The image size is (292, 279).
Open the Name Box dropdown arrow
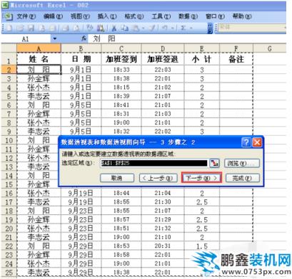click(55, 38)
